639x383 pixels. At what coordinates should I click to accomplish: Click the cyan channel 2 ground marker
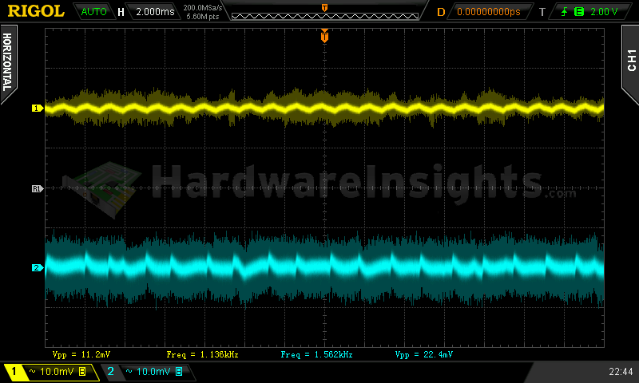pyautogui.click(x=36, y=267)
